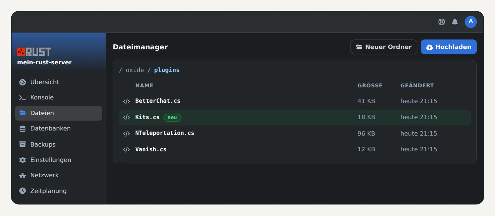
Task: Open the NTeleportation.cs file
Action: click(x=165, y=133)
